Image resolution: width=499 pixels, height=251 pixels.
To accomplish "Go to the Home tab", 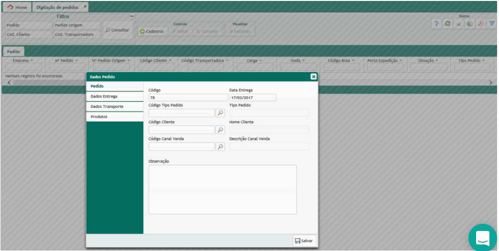I will pyautogui.click(x=17, y=7).
